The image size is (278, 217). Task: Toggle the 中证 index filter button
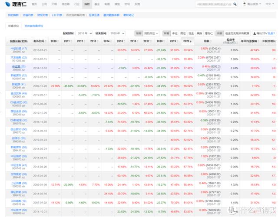(175, 33)
